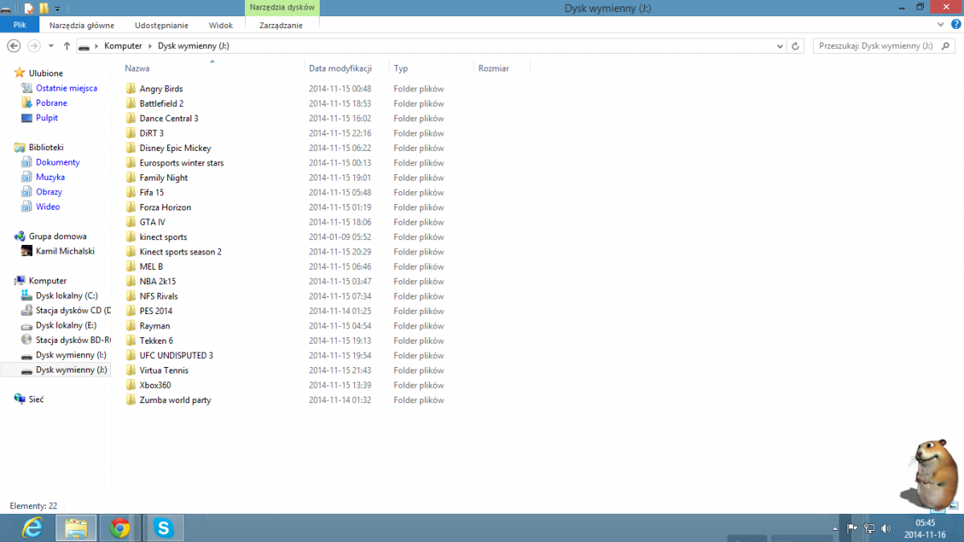Click the Properties quick access icon
This screenshot has width=964, height=542.
point(29,9)
